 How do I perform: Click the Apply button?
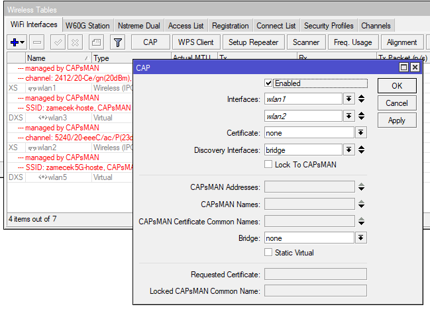(x=396, y=120)
